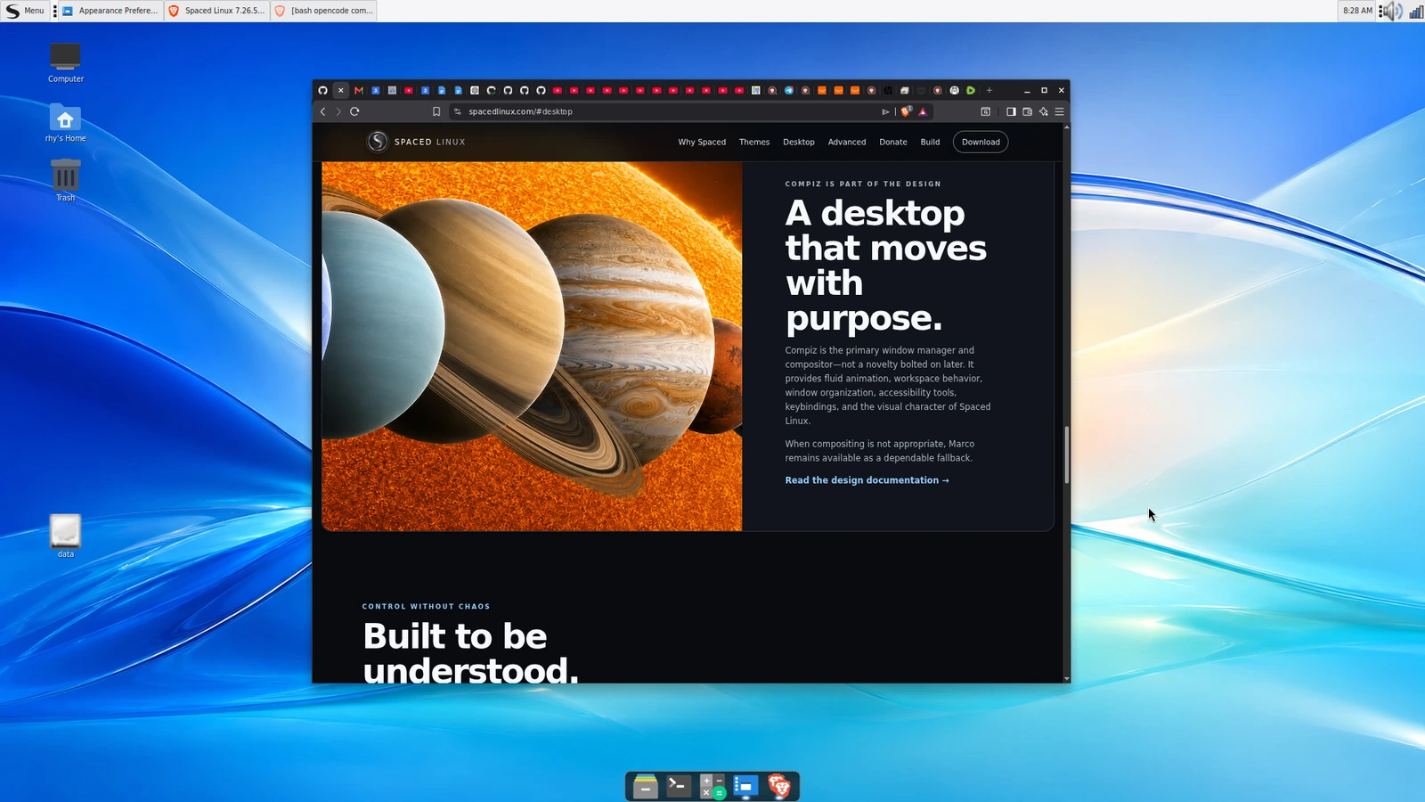
Task: Click the planets hero image
Action: coord(532,346)
